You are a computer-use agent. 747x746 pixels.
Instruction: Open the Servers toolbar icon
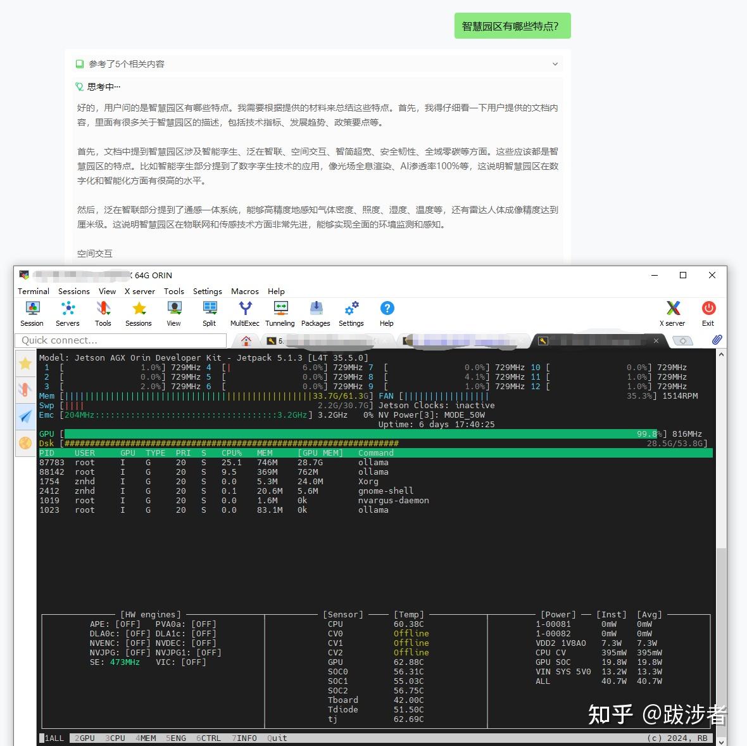click(67, 313)
